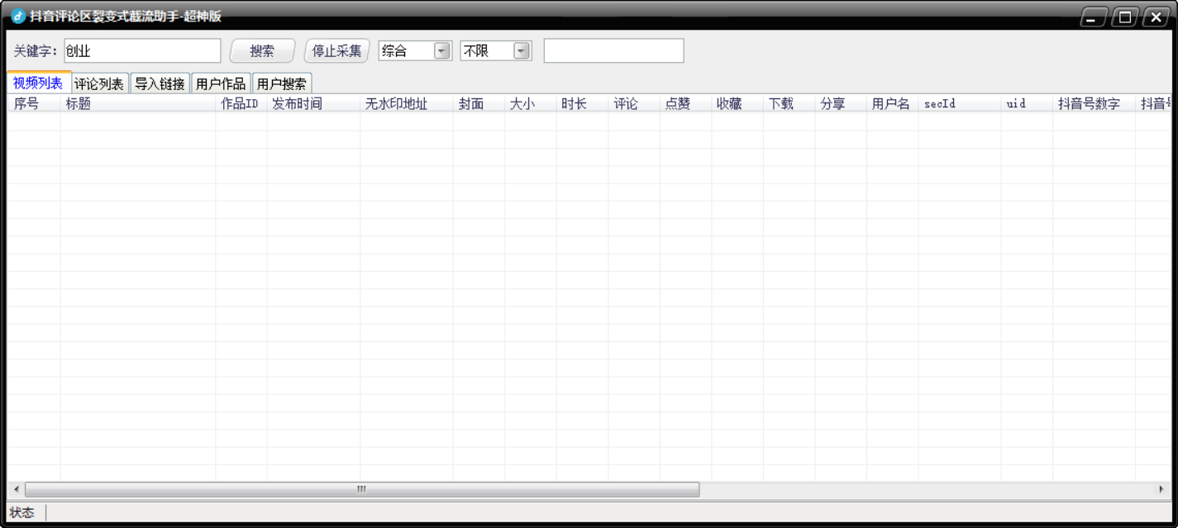This screenshot has width=1178, height=528.
Task: Click the 分享 column header
Action: (x=841, y=103)
